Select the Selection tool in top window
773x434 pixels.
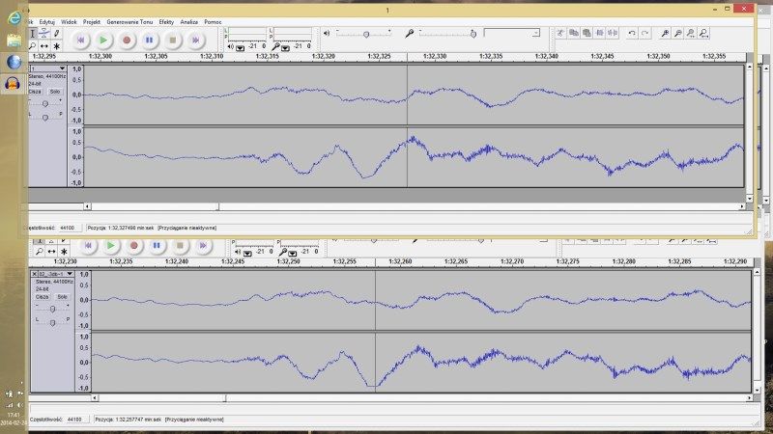[33, 34]
